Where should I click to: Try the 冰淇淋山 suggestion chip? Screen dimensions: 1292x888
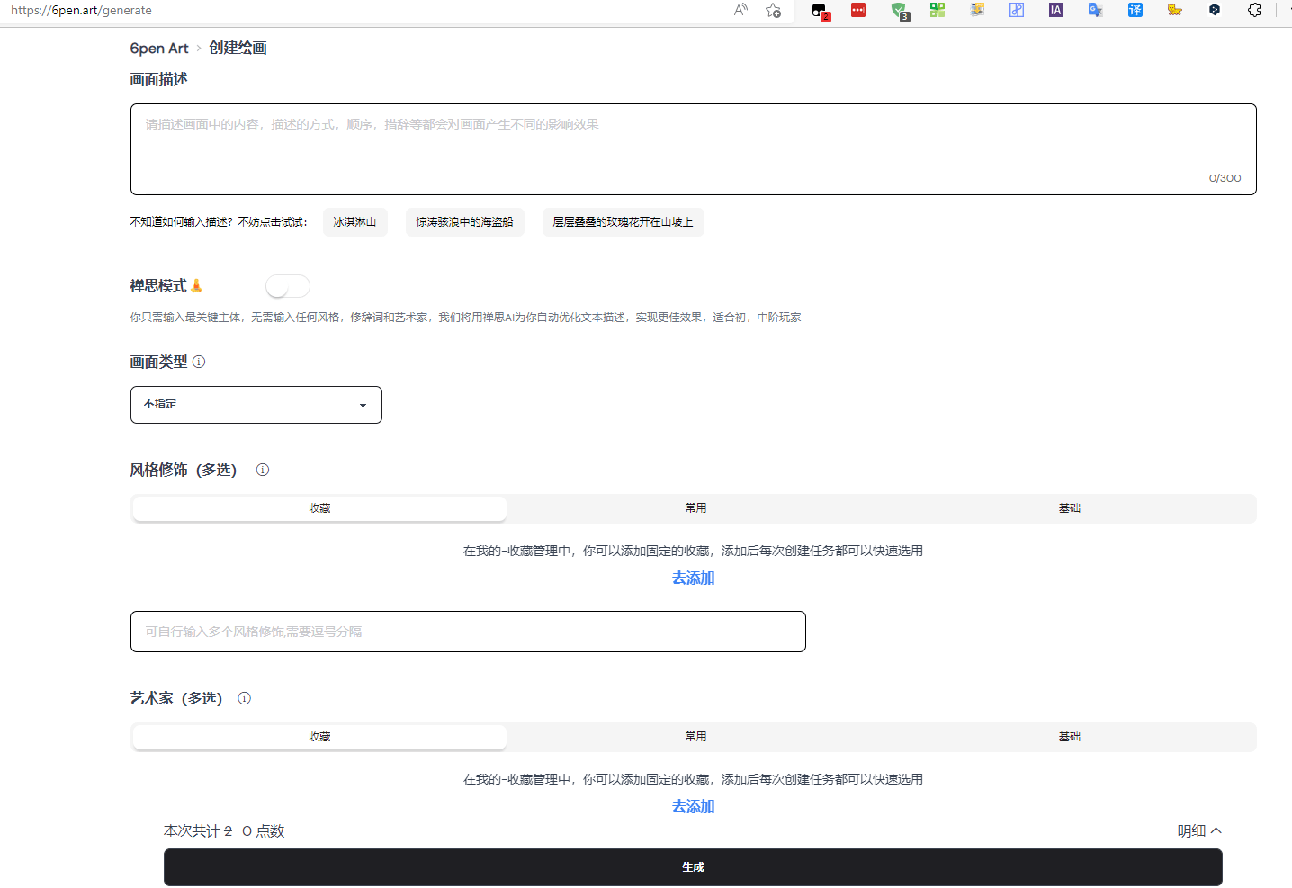(354, 222)
